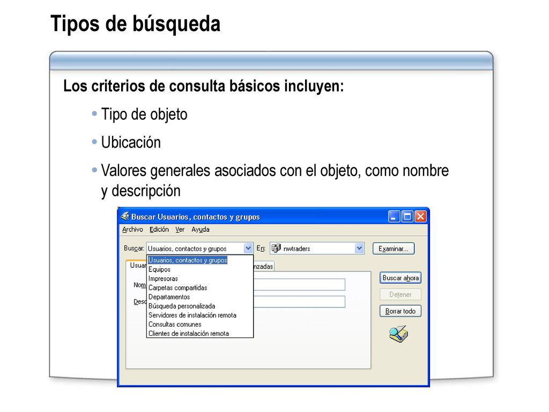Click the name input field
Screen dimensions: 549x412
click(x=299, y=284)
